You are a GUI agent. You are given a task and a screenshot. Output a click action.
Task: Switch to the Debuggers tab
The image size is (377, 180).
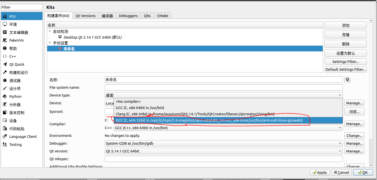(x=128, y=16)
